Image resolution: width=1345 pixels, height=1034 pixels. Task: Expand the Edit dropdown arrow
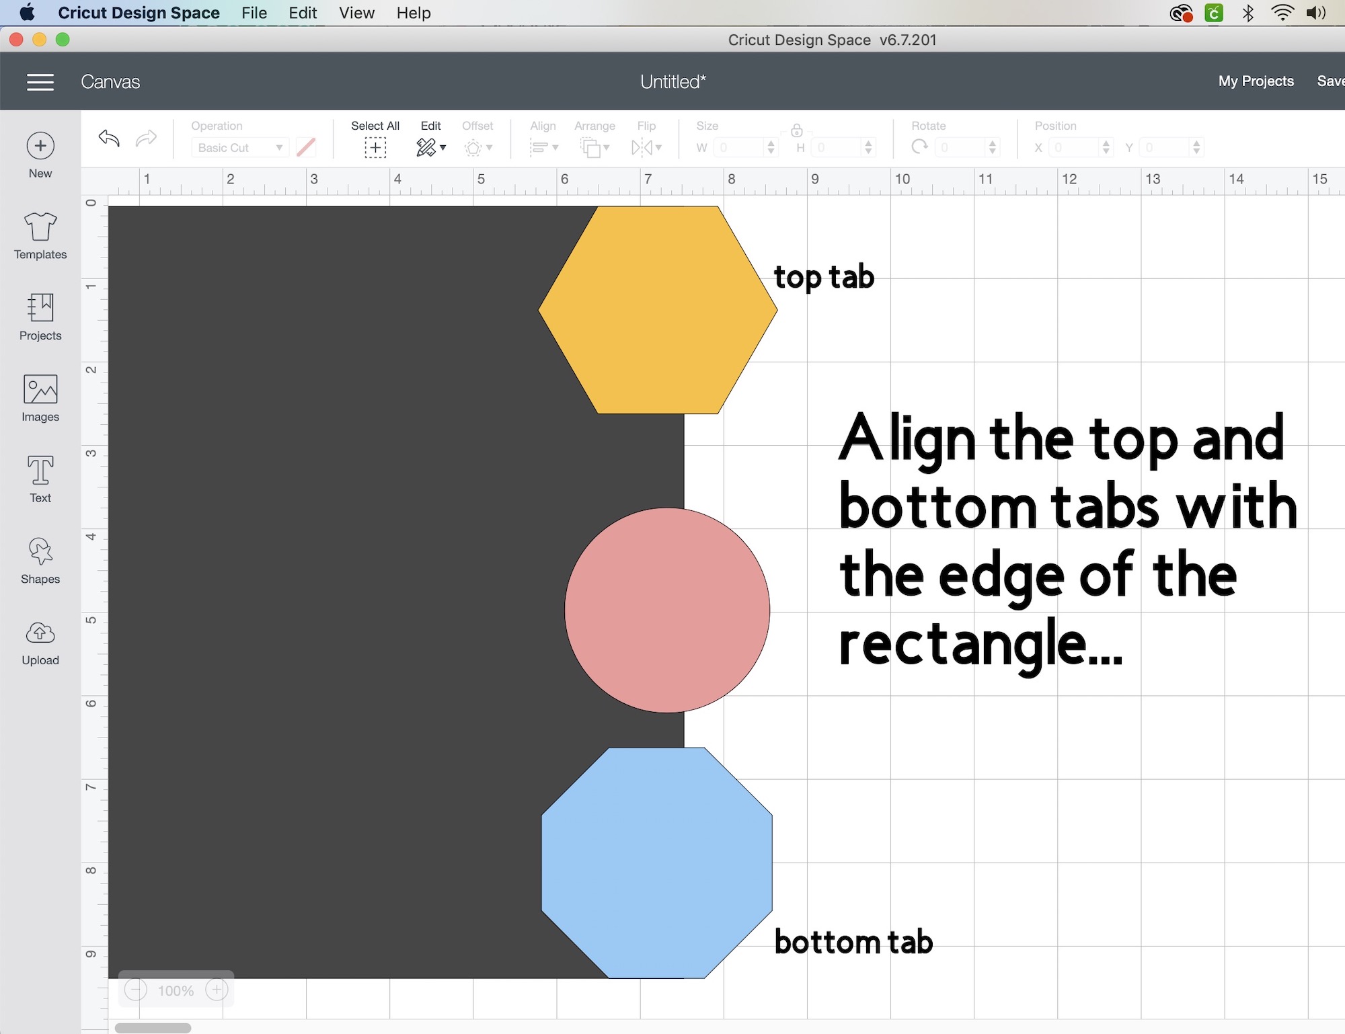(443, 148)
